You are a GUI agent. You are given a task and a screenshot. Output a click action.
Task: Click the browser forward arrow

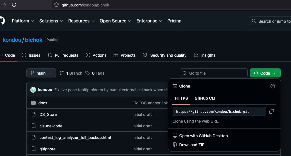(4, 5)
